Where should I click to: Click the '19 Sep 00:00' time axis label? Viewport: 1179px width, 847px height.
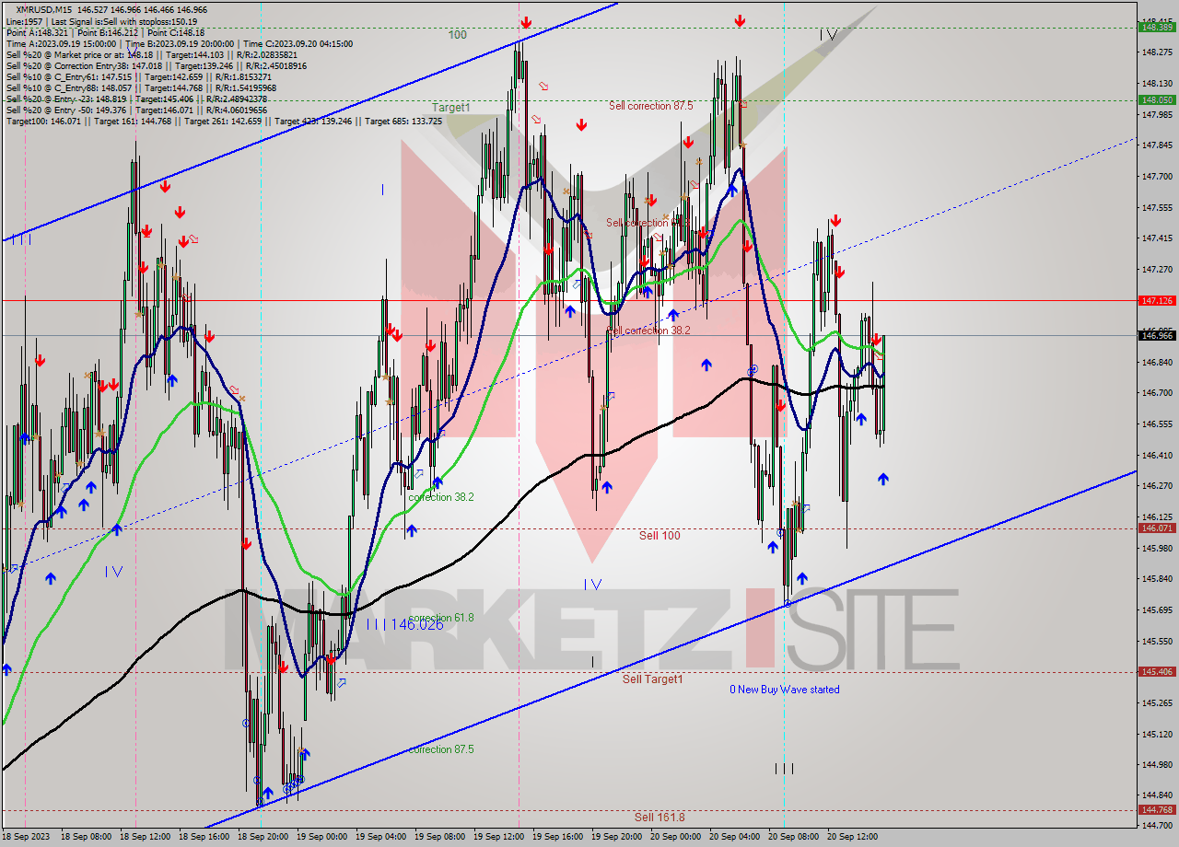pyautogui.click(x=321, y=837)
